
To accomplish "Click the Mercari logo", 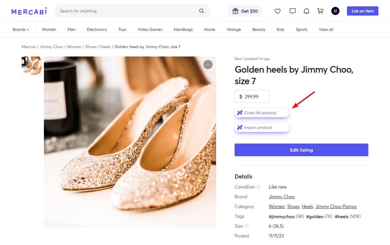I will coord(29,11).
